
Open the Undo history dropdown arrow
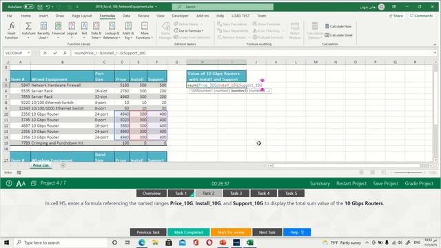[x=53, y=7]
